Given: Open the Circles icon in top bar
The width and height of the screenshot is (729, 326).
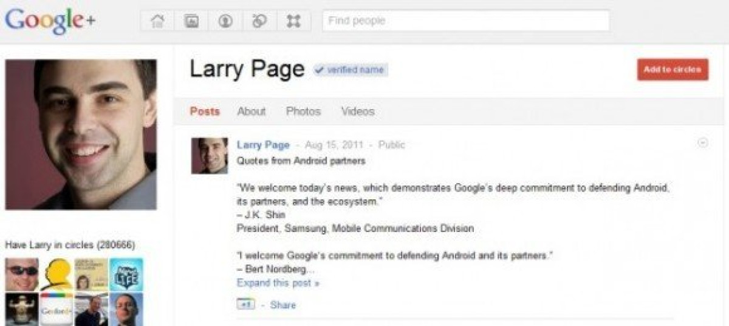Looking at the screenshot, I should [259, 21].
